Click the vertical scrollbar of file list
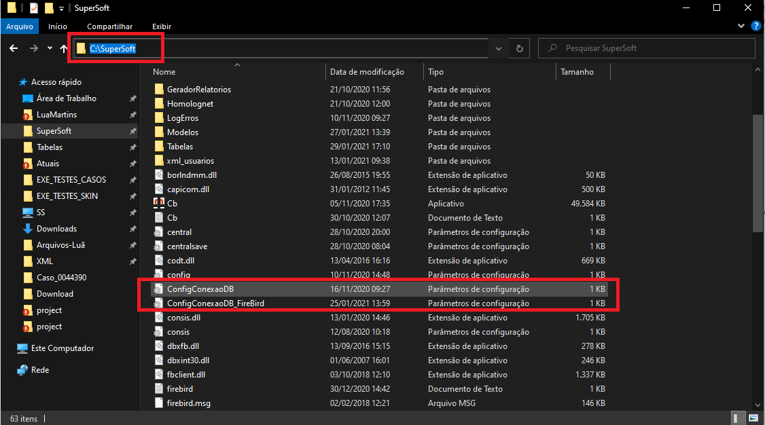This screenshot has width=765, height=425. (x=758, y=177)
